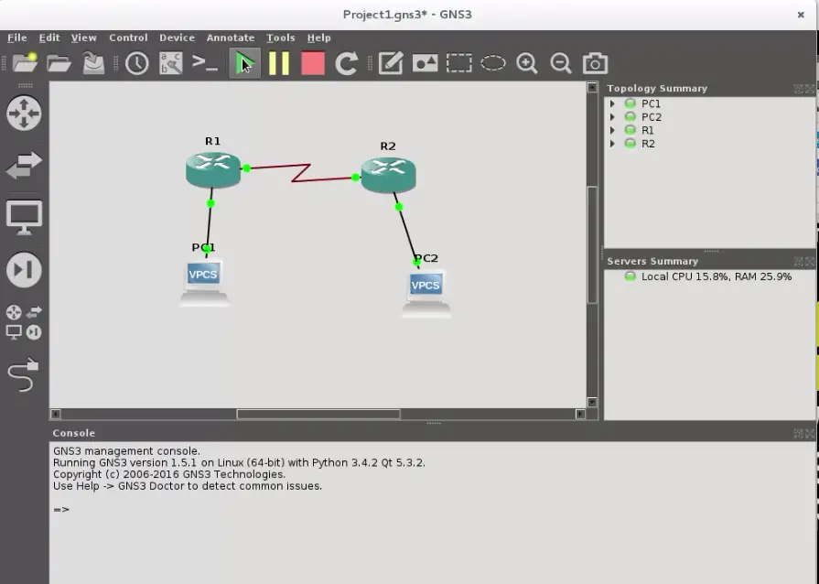Float the Servers Summary panel
Image resolution: width=819 pixels, height=584 pixels.
point(798,261)
